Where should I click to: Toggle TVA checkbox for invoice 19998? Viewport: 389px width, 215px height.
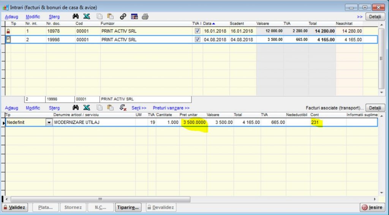198,40
